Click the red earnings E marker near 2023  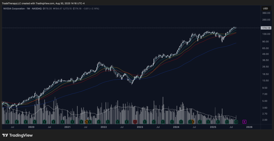tap(135, 122)
